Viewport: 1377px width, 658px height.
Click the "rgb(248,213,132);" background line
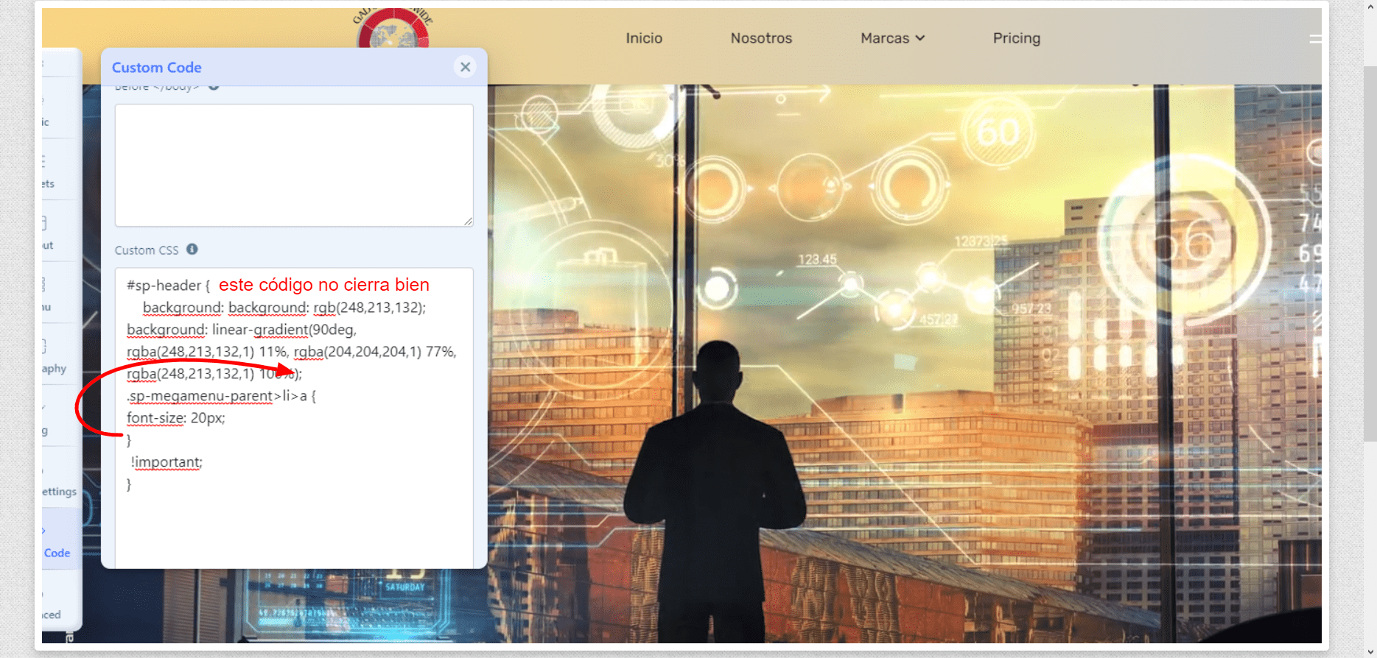(284, 308)
